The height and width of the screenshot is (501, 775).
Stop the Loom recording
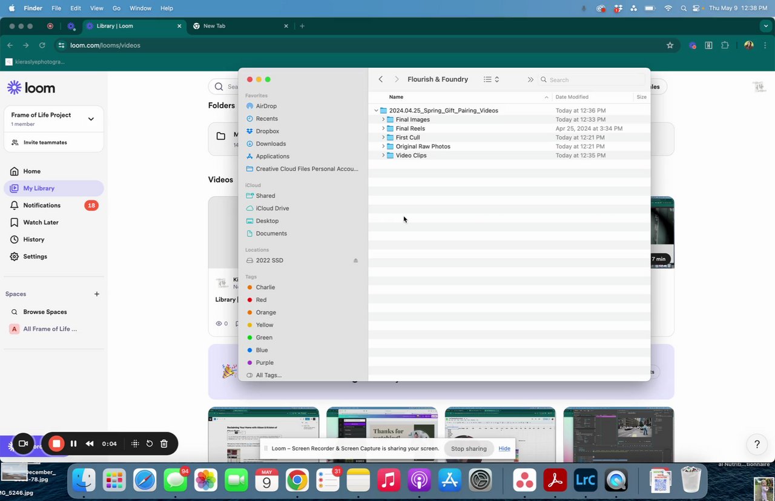56,444
